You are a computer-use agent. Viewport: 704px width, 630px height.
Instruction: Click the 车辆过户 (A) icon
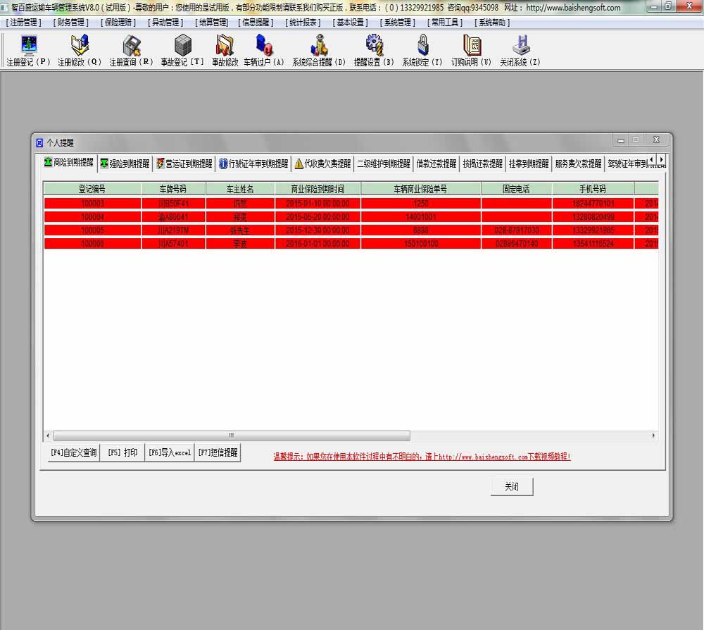264,50
